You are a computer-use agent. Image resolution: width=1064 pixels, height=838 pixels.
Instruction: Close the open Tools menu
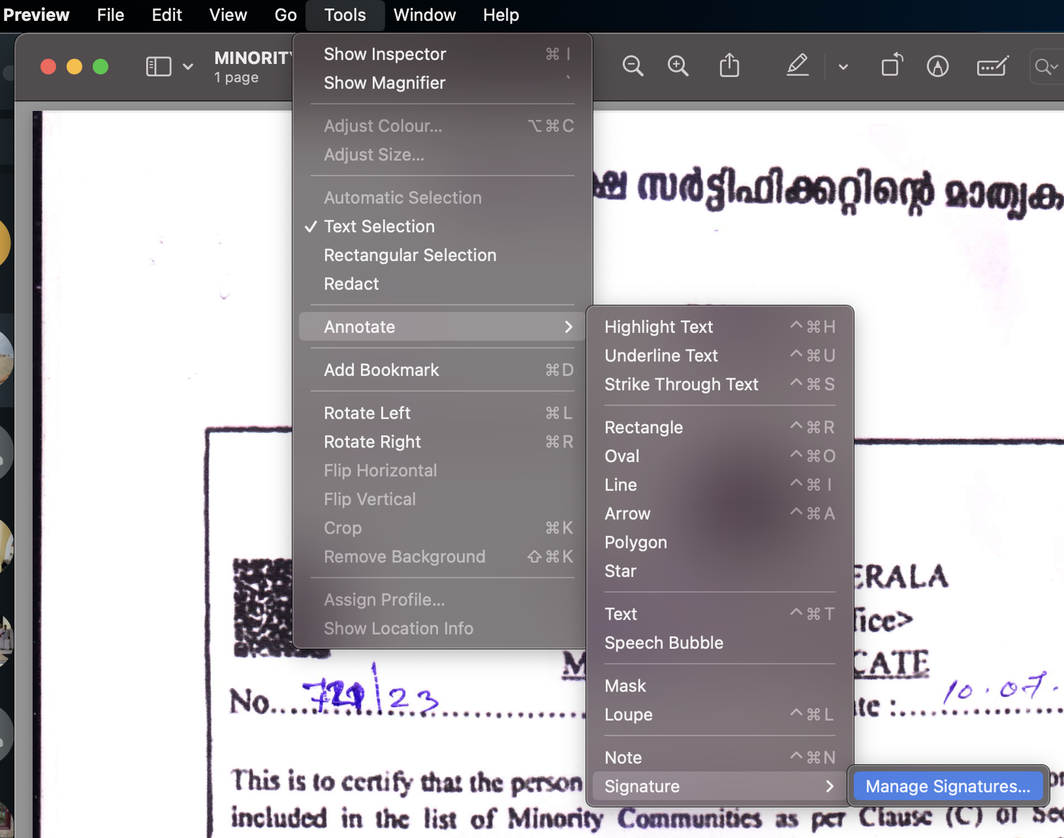coord(345,15)
